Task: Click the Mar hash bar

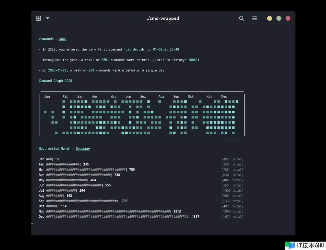Action: tap(86, 169)
